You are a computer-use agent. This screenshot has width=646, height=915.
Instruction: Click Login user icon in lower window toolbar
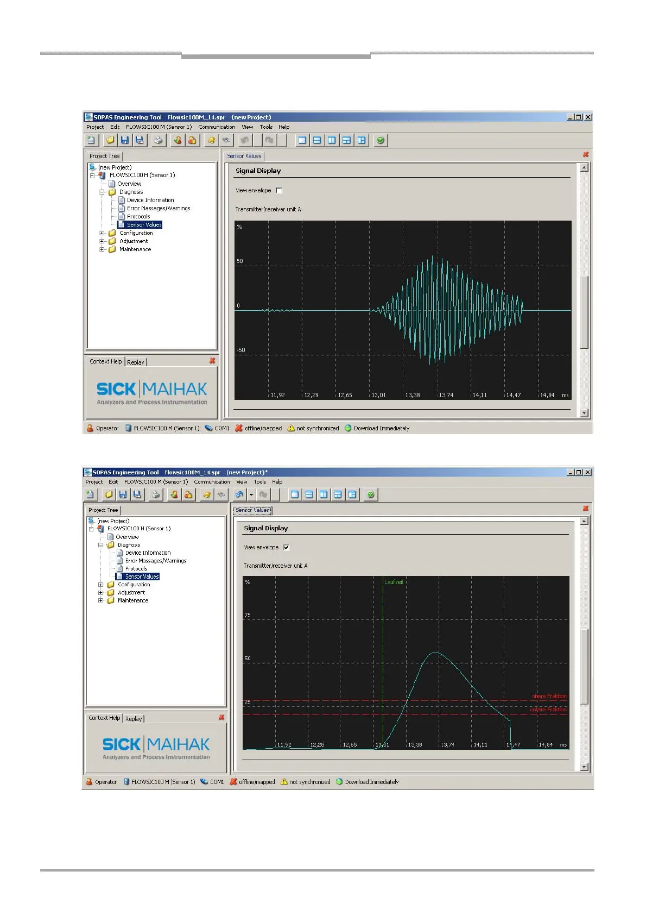click(174, 494)
